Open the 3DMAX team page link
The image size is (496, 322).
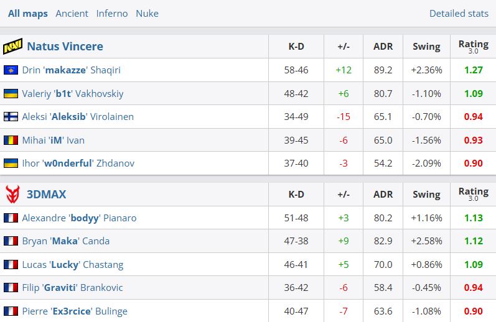46,194
